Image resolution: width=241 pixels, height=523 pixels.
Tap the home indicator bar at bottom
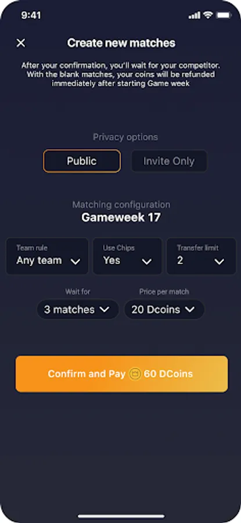(121, 517)
